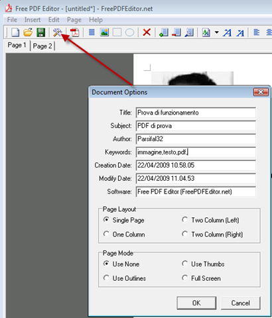Viewport: 272px width, 318px height.
Task: Align text left with toolbar icon
Action: (257, 32)
